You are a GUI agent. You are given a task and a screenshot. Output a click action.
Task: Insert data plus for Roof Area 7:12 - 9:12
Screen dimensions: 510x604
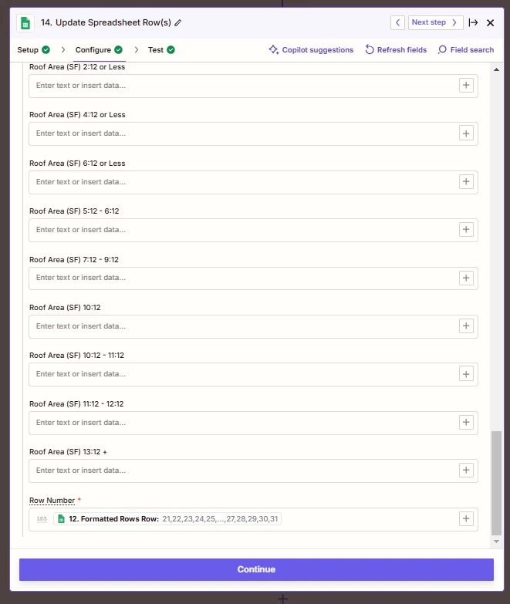pyautogui.click(x=466, y=278)
